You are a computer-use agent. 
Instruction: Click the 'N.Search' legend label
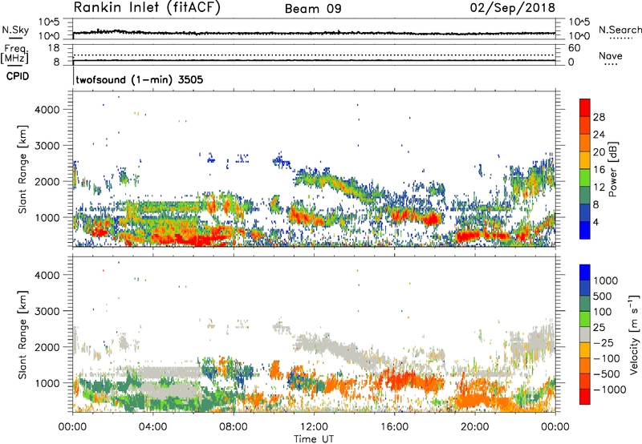point(620,30)
